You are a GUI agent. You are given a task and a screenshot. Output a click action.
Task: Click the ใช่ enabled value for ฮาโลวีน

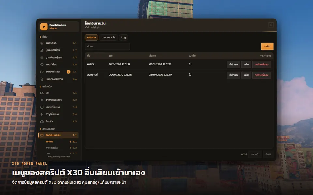pyautogui.click(x=190, y=64)
